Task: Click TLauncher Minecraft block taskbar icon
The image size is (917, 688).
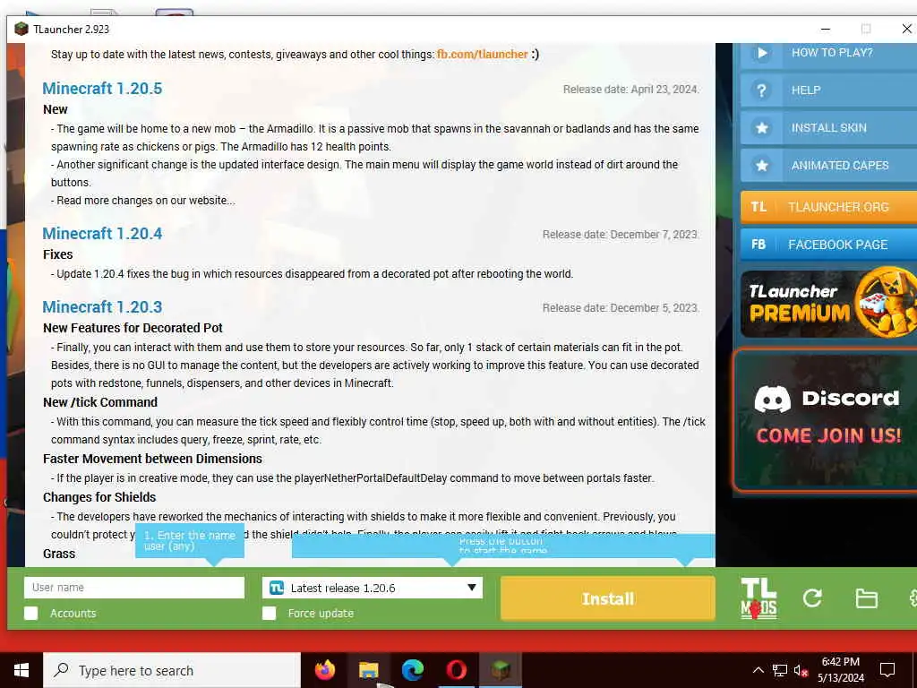Action: pos(500,670)
